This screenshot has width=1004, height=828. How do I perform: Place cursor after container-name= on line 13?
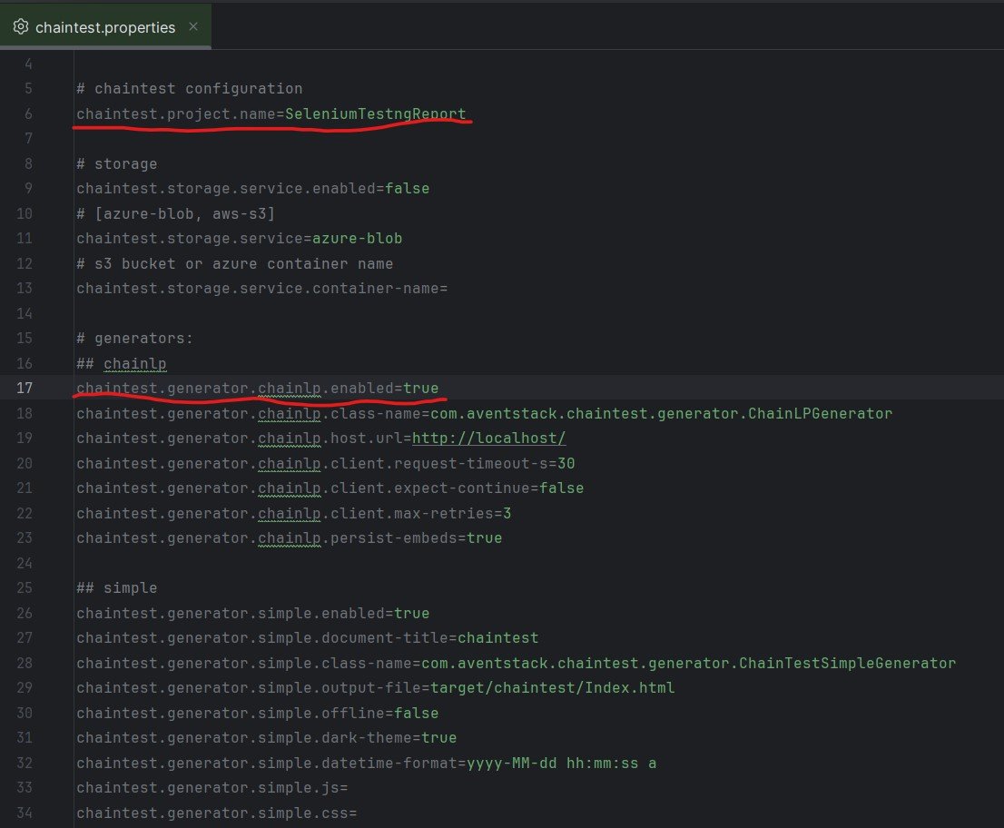(448, 289)
